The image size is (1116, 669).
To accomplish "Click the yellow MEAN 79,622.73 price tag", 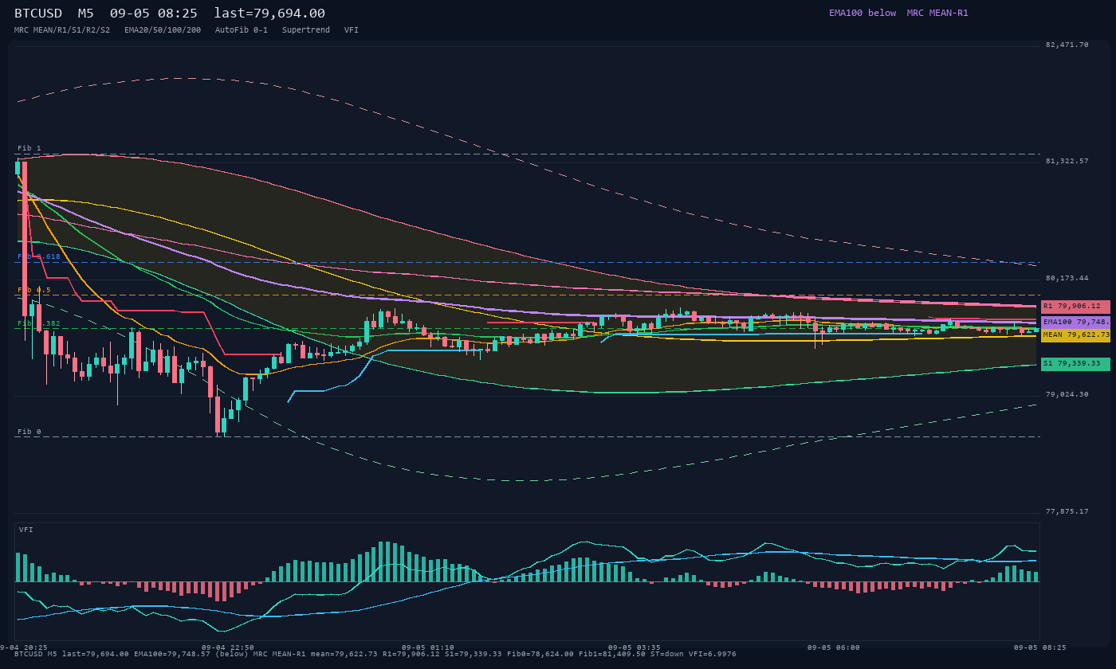I will click(x=1075, y=335).
